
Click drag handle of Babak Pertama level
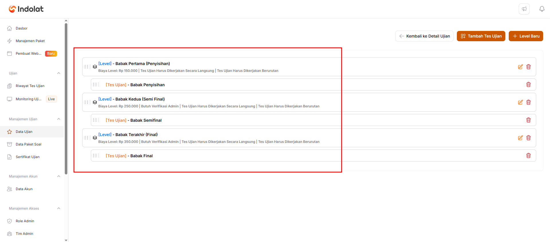[86, 67]
